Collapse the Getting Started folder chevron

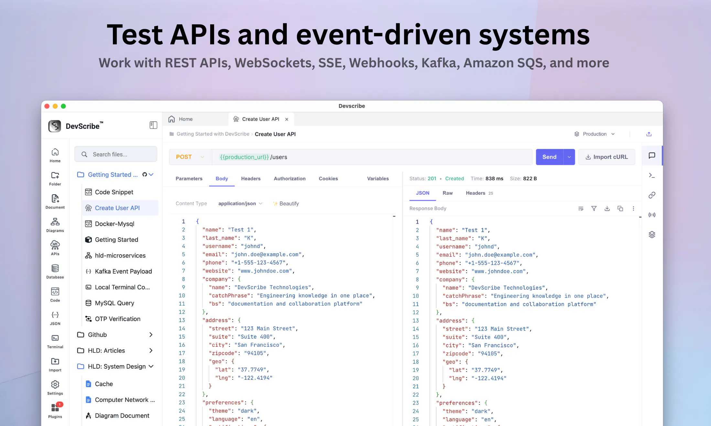tap(151, 175)
